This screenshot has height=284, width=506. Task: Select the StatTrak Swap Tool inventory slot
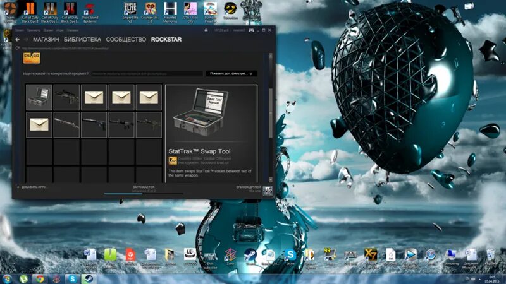(39, 97)
